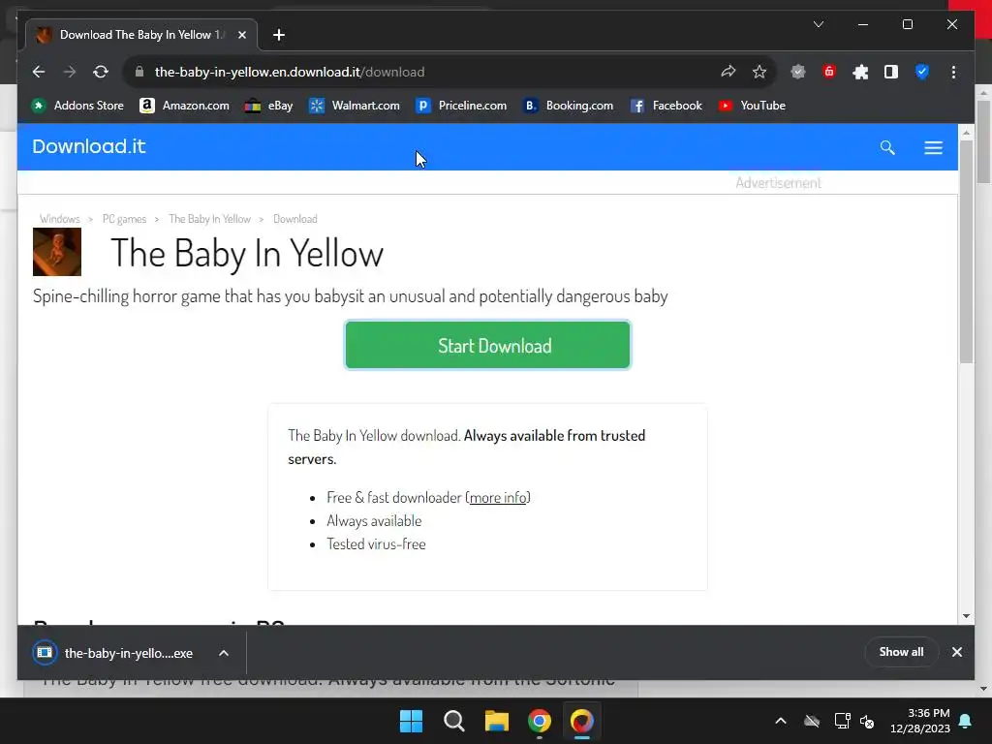Viewport: 992px width, 744px height.
Task: Click the address bar URL
Action: point(290,72)
